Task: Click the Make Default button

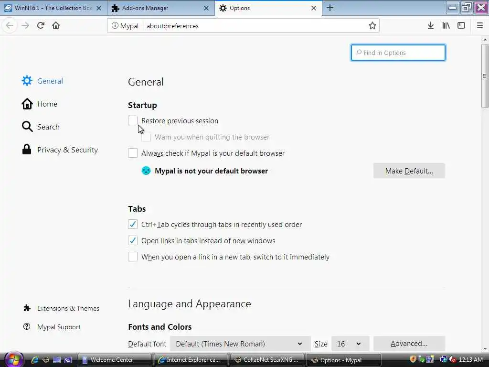Action: click(409, 171)
